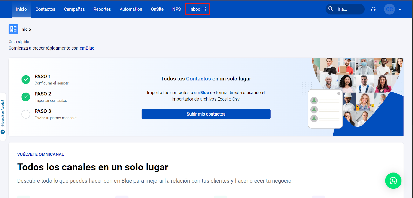This screenshot has width=413, height=198.
Task: Select 'Configurar el sender' step
Action: [x=52, y=83]
